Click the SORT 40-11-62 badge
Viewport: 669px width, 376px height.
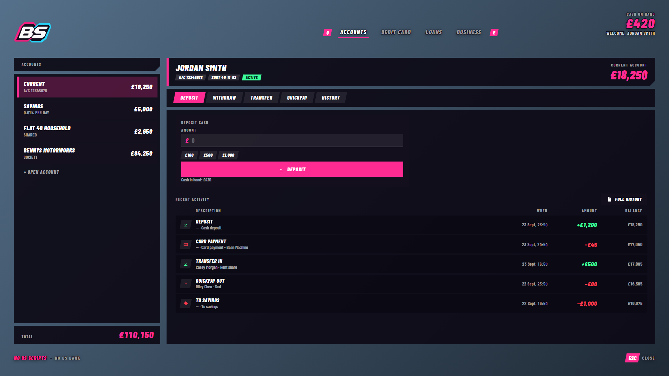click(224, 78)
